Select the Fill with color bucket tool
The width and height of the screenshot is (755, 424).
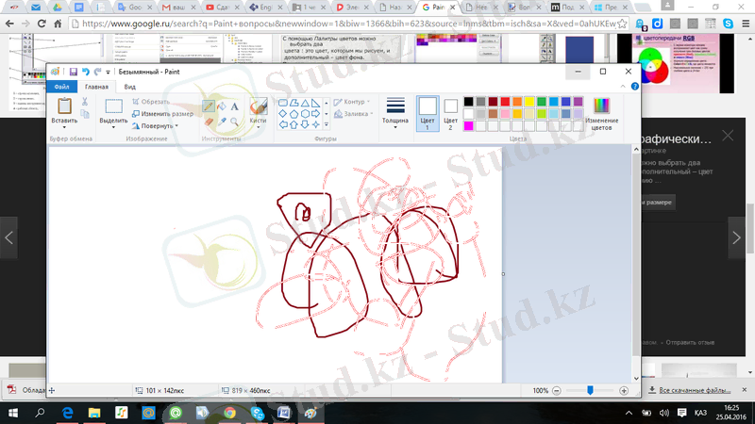(x=220, y=106)
